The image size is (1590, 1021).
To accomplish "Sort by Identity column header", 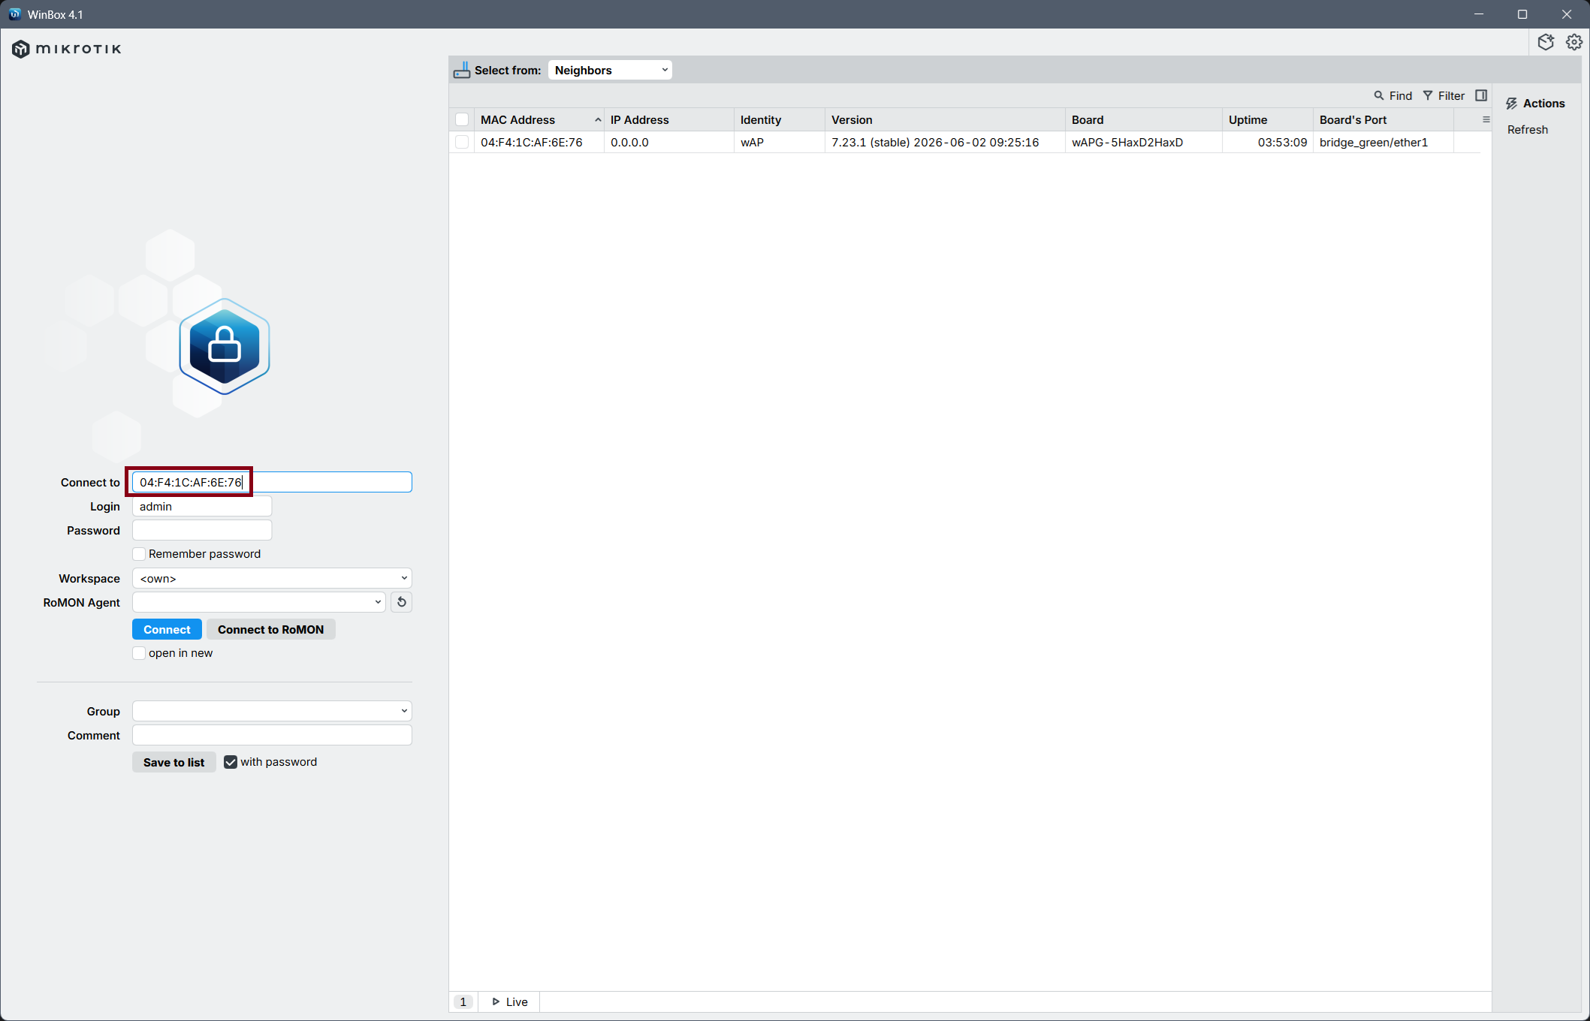I will (779, 119).
